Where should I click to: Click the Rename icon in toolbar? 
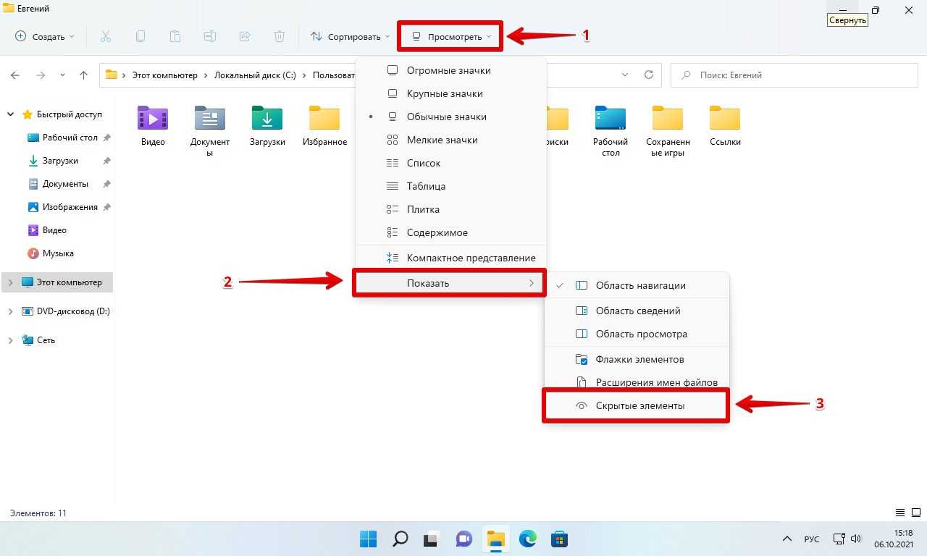[210, 36]
